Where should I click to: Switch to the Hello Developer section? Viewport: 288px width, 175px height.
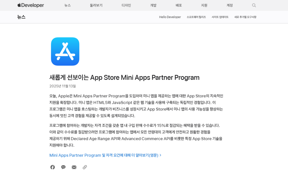click(x=170, y=17)
